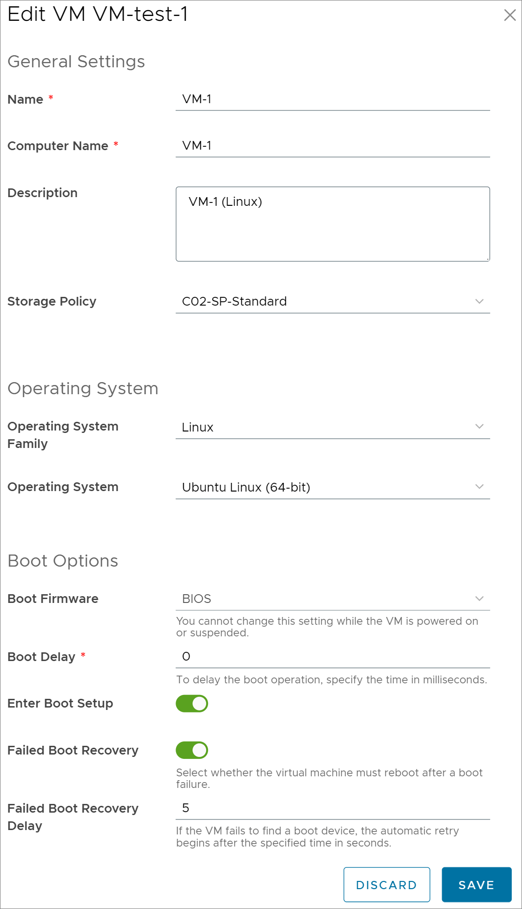Click the Storage Policy chevron arrow
Screen dimensions: 522x909
click(479, 301)
